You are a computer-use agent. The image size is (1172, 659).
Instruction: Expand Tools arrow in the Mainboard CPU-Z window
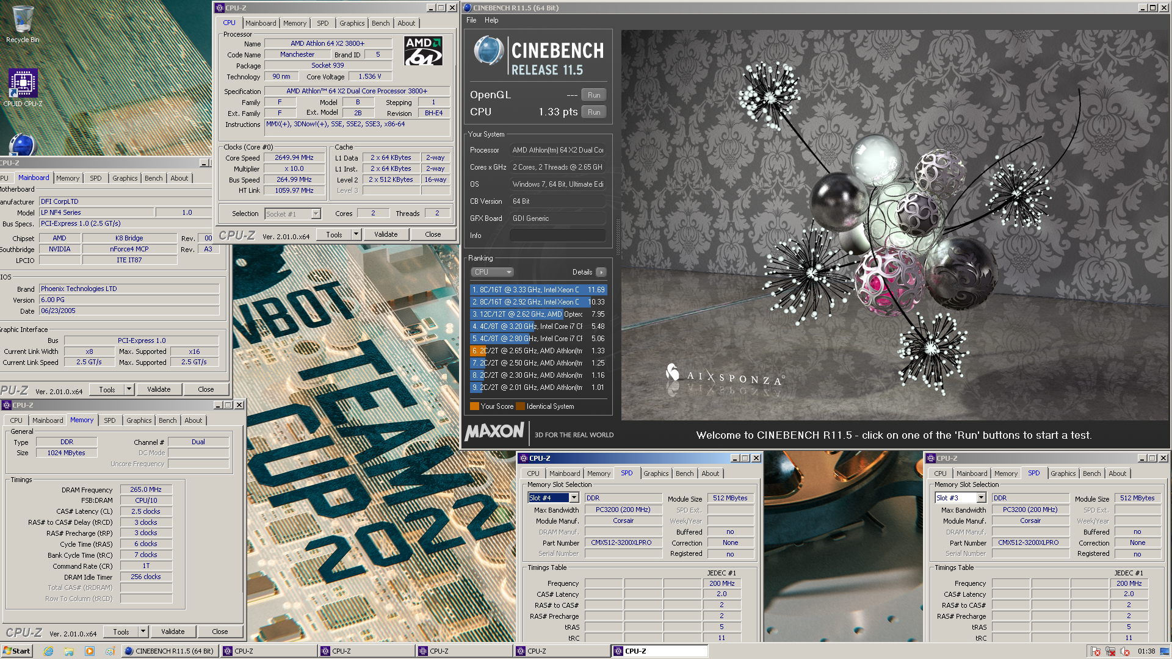point(129,389)
